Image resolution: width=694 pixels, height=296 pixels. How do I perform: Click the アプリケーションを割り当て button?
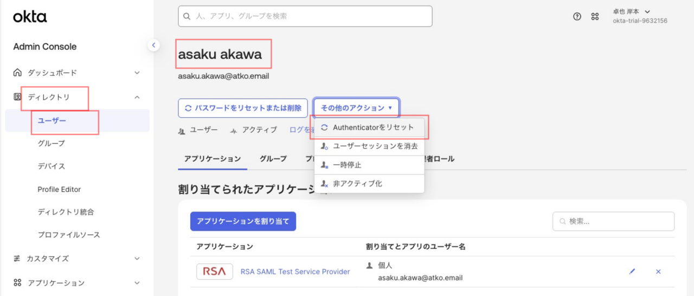point(243,221)
